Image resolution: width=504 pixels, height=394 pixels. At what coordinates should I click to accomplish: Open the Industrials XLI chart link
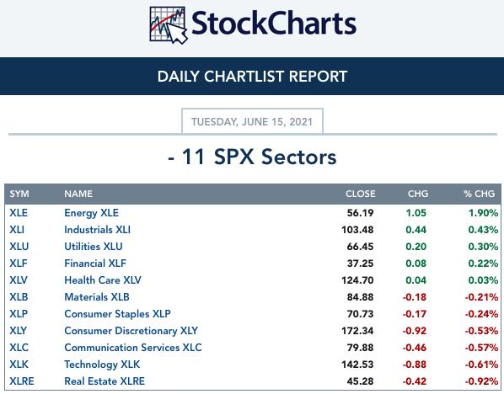click(98, 230)
